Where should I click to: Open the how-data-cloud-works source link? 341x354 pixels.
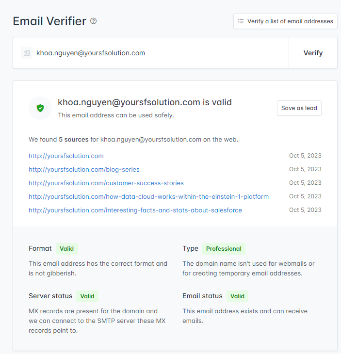tap(148, 196)
